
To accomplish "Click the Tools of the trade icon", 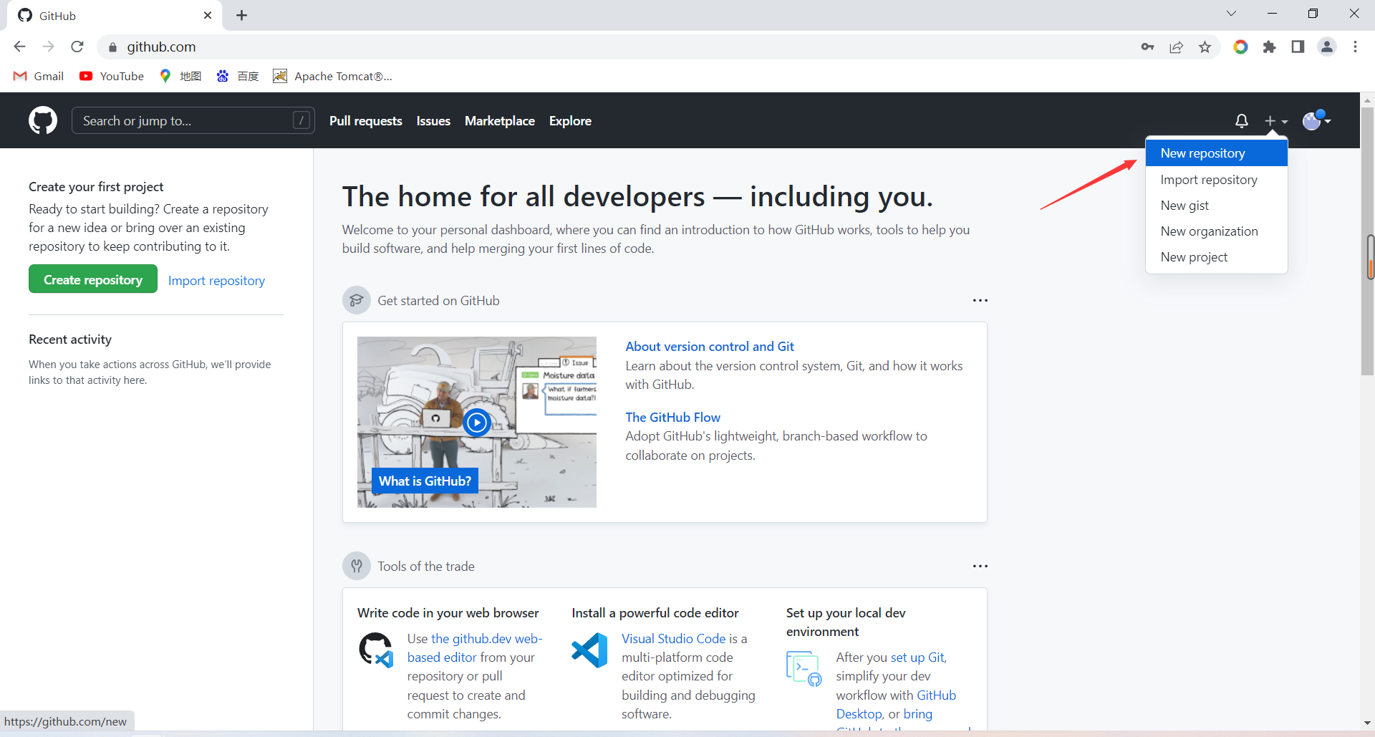I will pos(357,566).
